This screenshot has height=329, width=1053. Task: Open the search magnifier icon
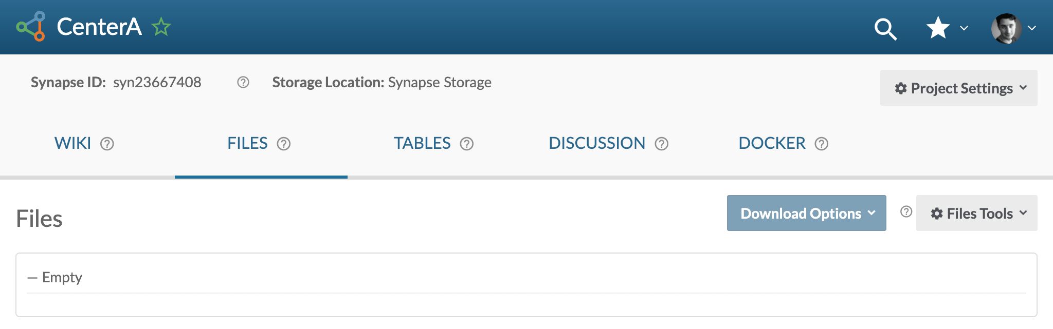tap(885, 29)
